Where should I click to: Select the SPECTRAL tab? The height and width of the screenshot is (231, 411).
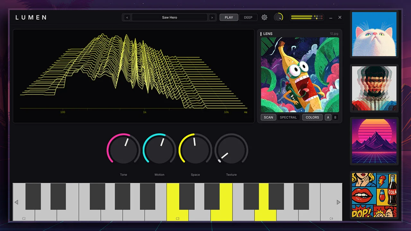pyautogui.click(x=288, y=117)
